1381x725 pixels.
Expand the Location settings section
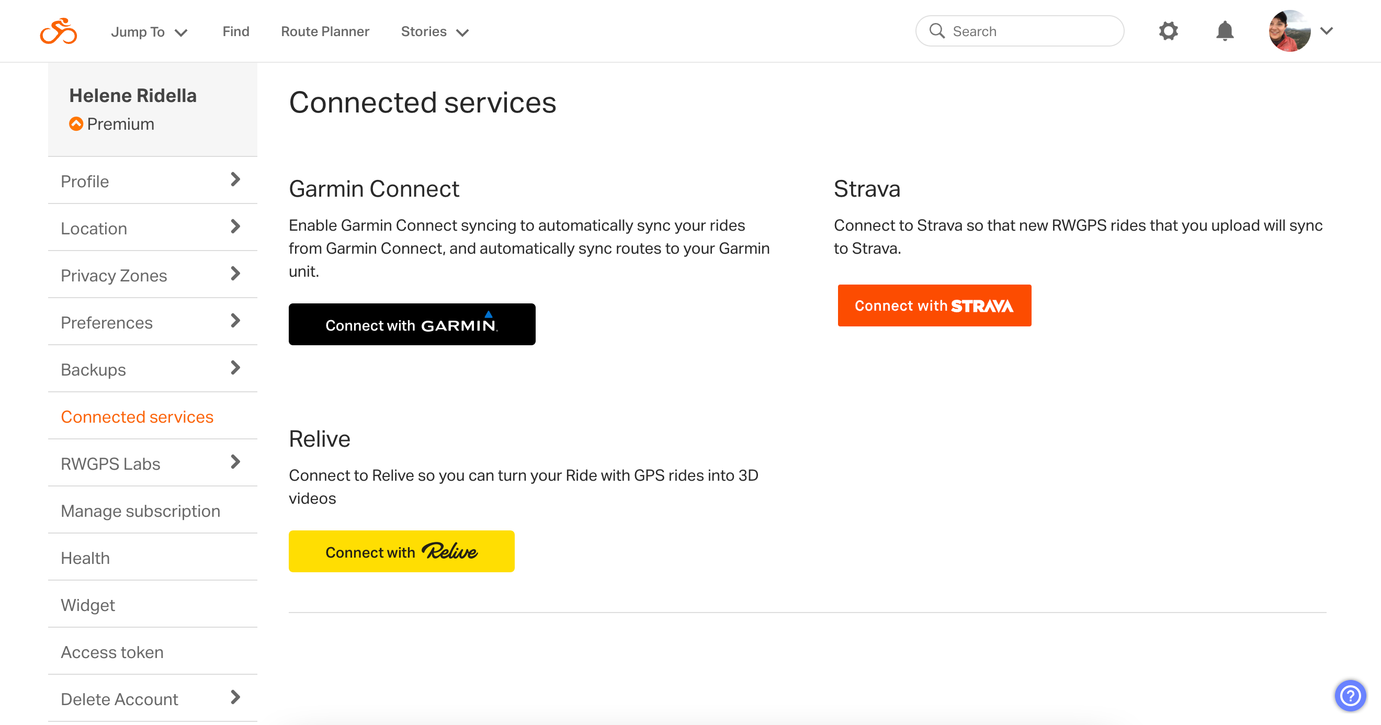coord(152,228)
